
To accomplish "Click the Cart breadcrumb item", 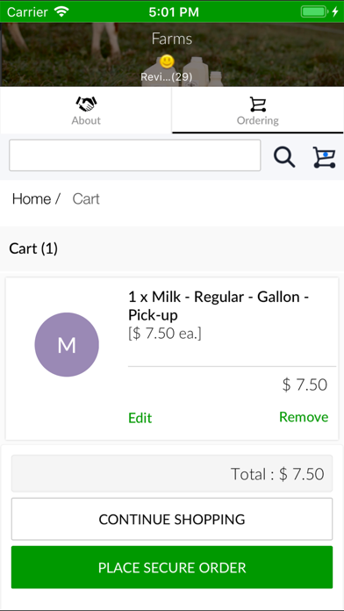I will tap(86, 198).
